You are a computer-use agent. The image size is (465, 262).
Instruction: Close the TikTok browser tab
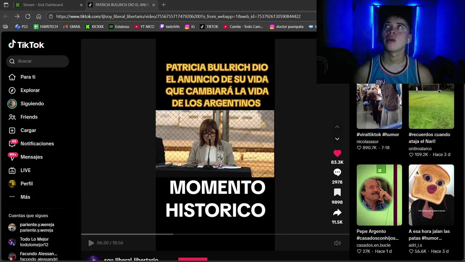(x=154, y=5)
